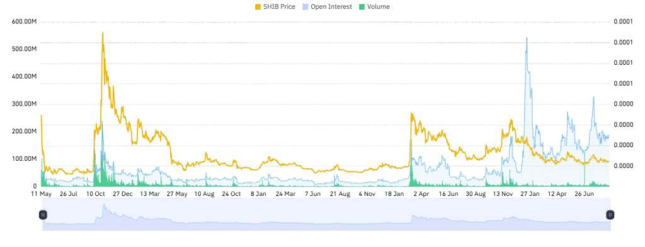Click the right range slider handle

coord(610,214)
